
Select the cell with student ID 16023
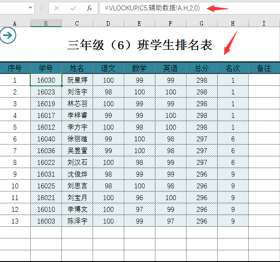click(x=46, y=92)
